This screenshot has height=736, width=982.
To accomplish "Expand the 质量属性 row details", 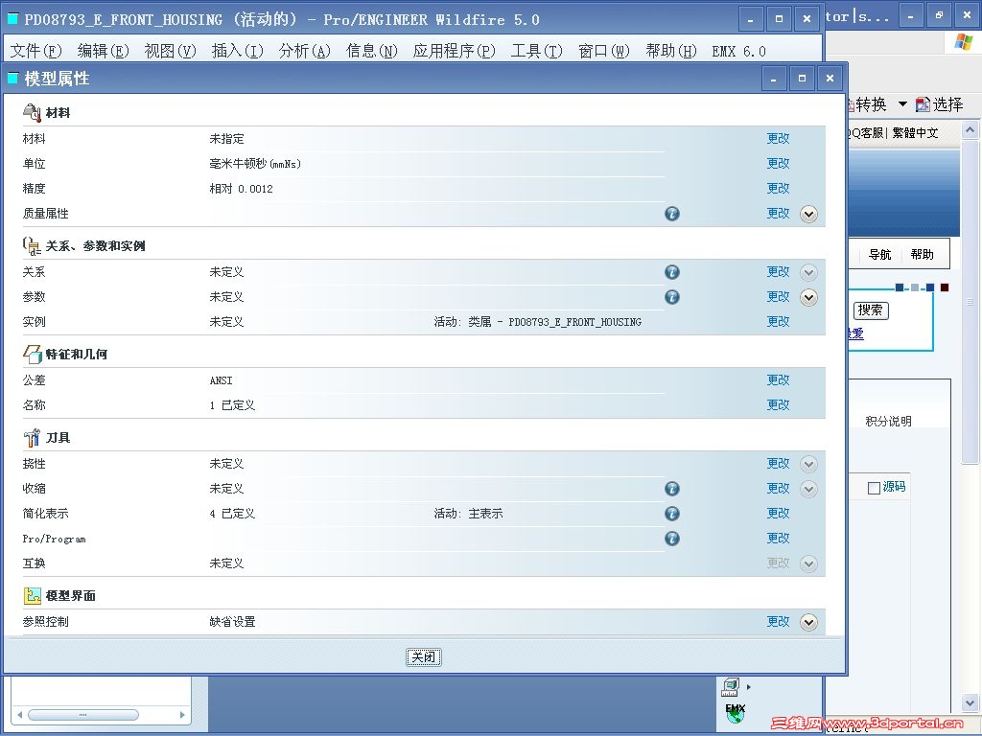I will [808, 214].
